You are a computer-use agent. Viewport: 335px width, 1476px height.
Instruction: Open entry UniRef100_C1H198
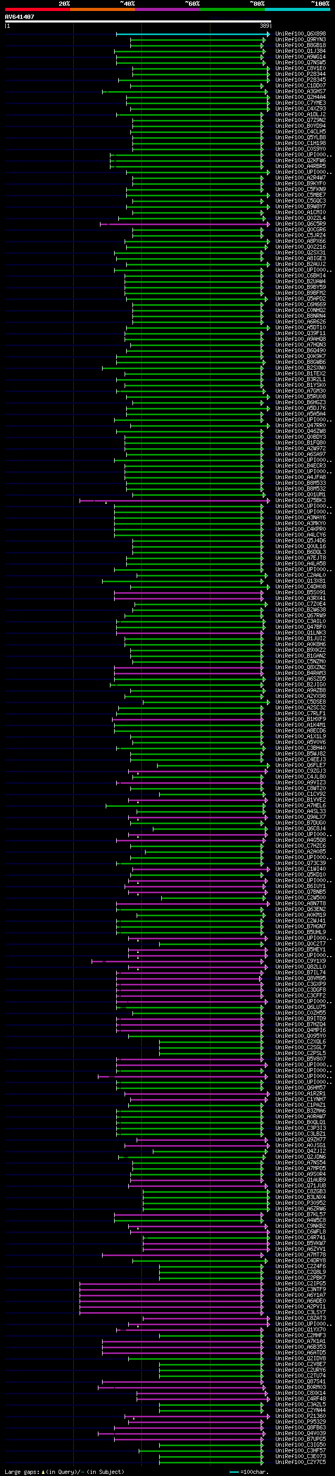[x=300, y=143]
